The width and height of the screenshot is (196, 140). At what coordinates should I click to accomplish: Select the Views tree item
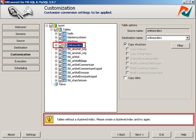tap(62, 84)
